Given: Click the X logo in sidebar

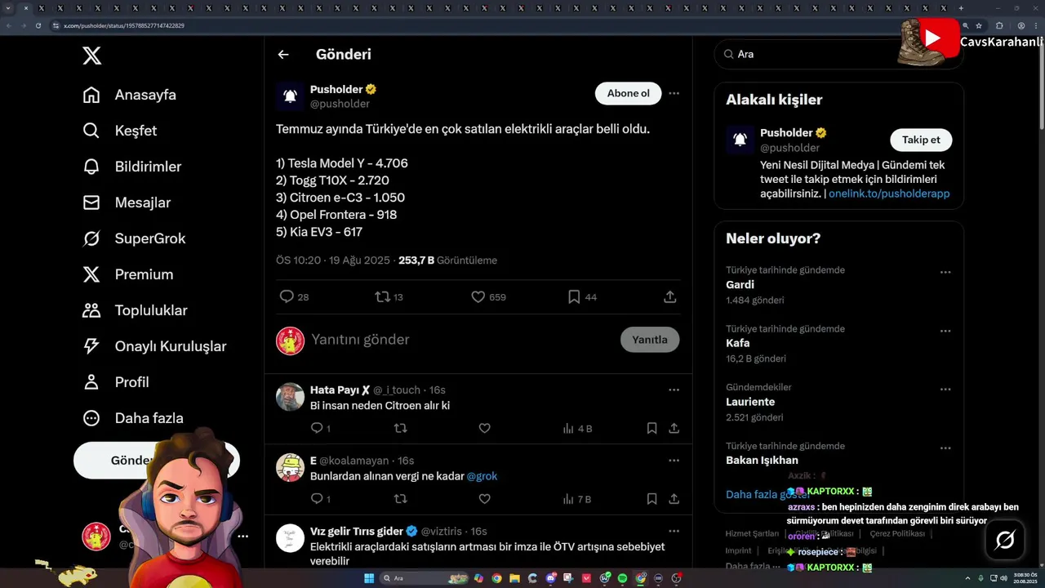Looking at the screenshot, I should point(92,56).
